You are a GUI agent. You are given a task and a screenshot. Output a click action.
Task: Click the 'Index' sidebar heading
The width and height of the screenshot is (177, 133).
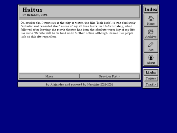151,9
